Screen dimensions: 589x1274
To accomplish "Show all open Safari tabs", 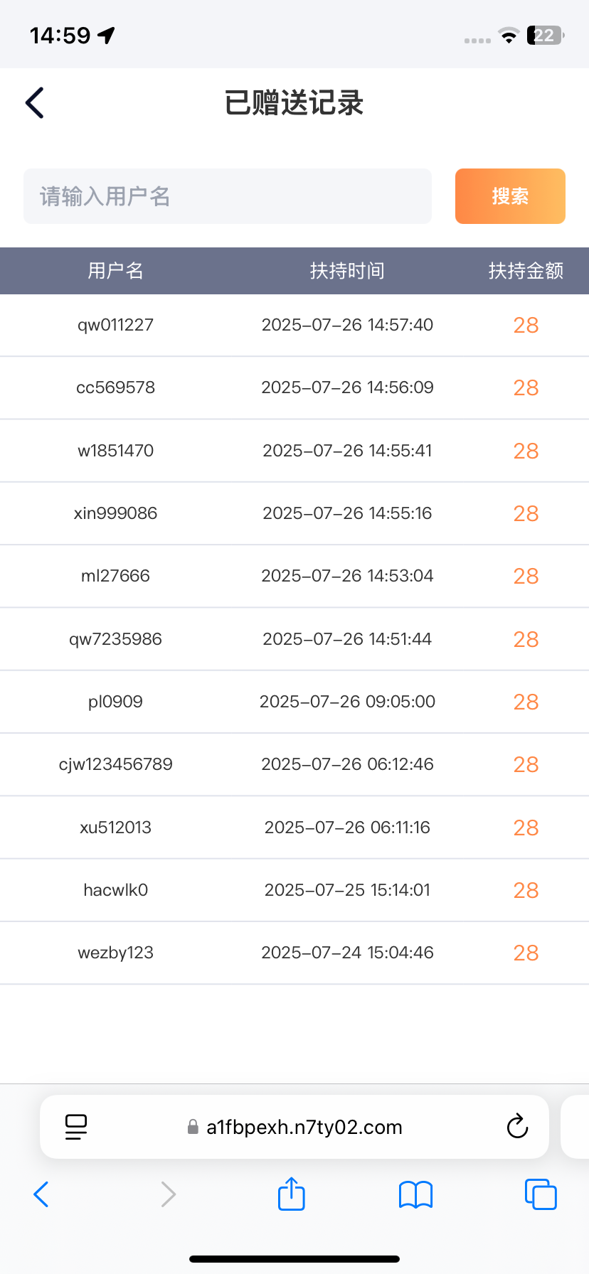I will [x=541, y=1194].
